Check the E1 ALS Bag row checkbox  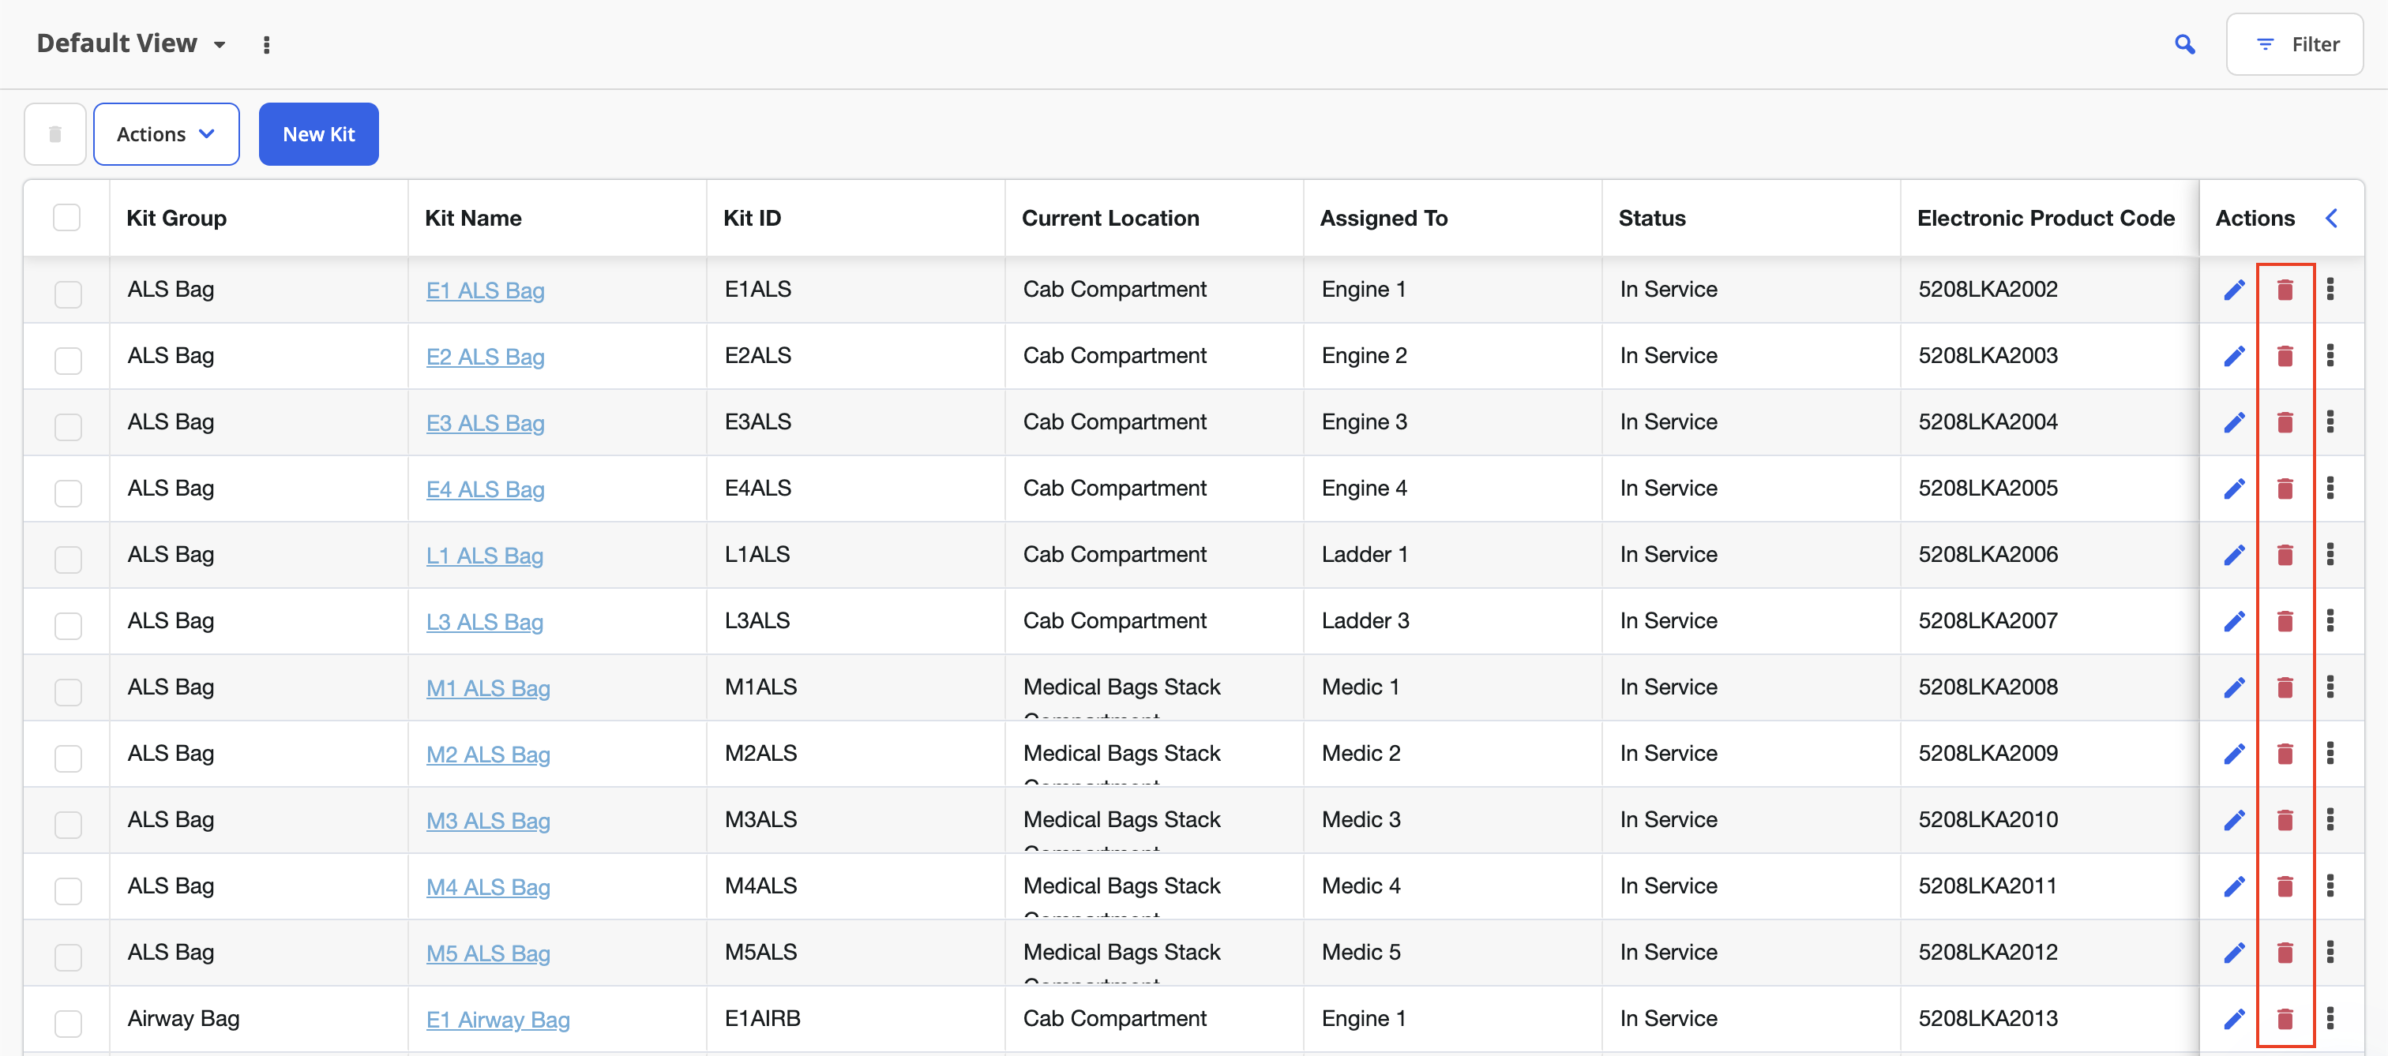68,294
